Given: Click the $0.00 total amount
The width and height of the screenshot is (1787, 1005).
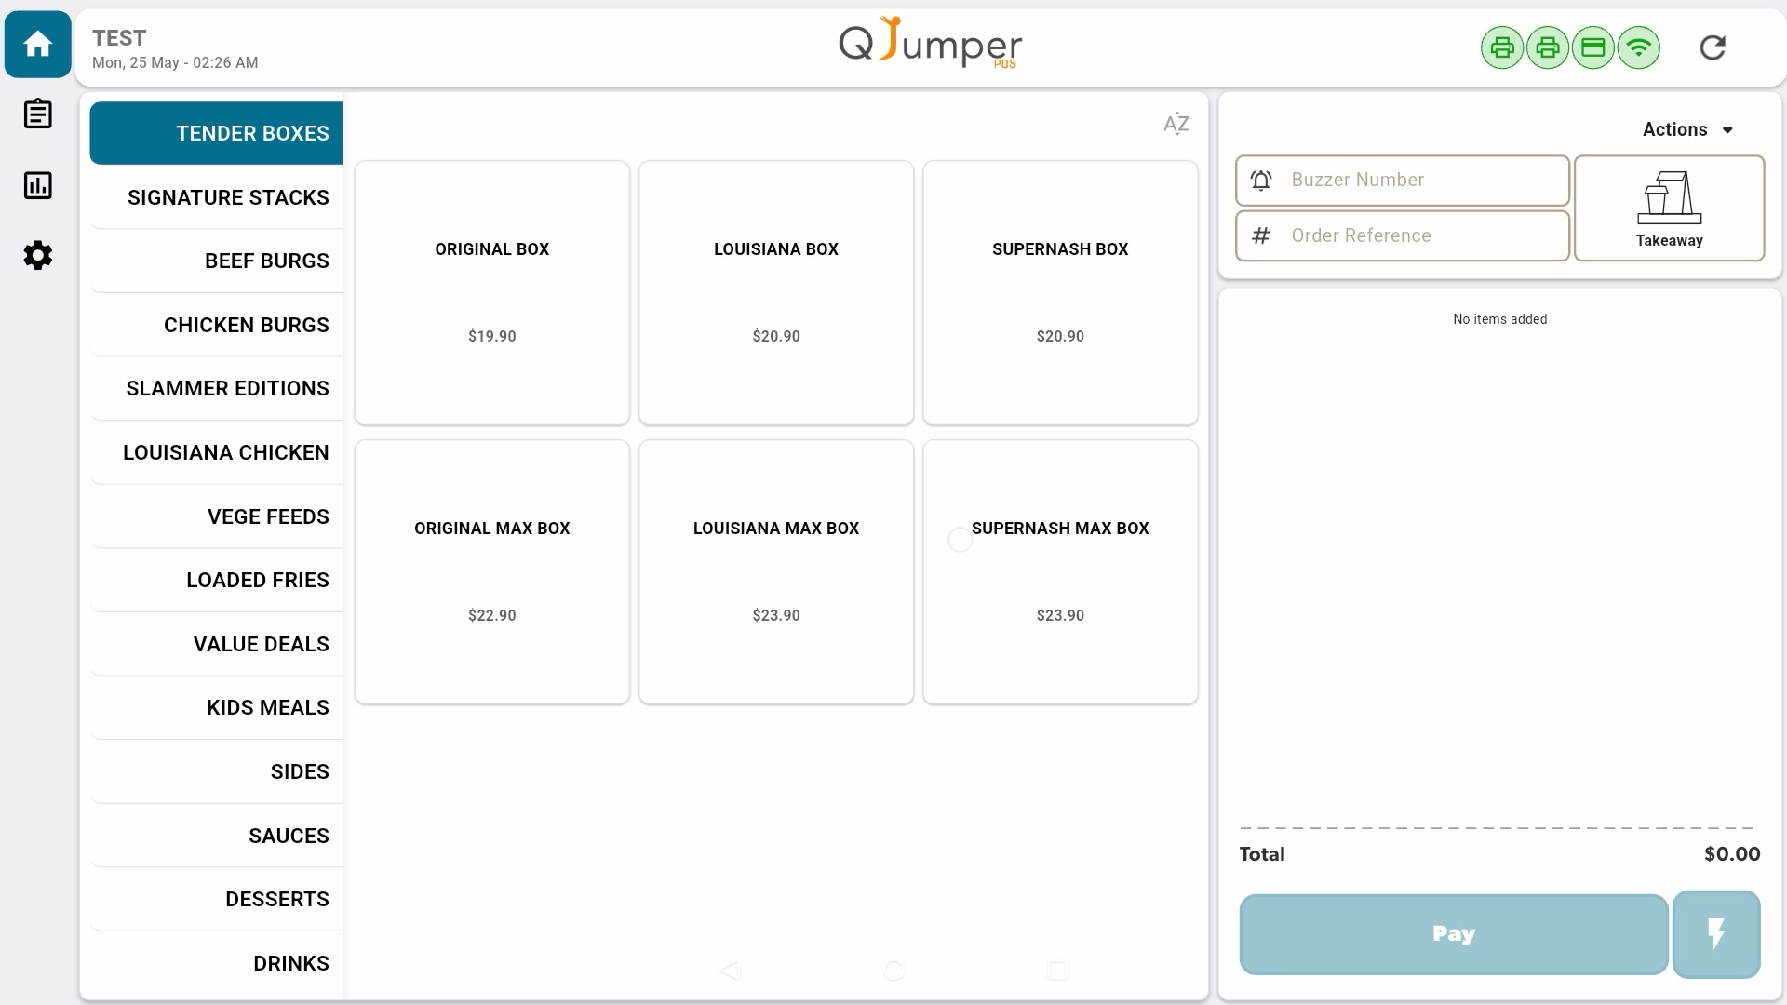Looking at the screenshot, I should (1732, 854).
